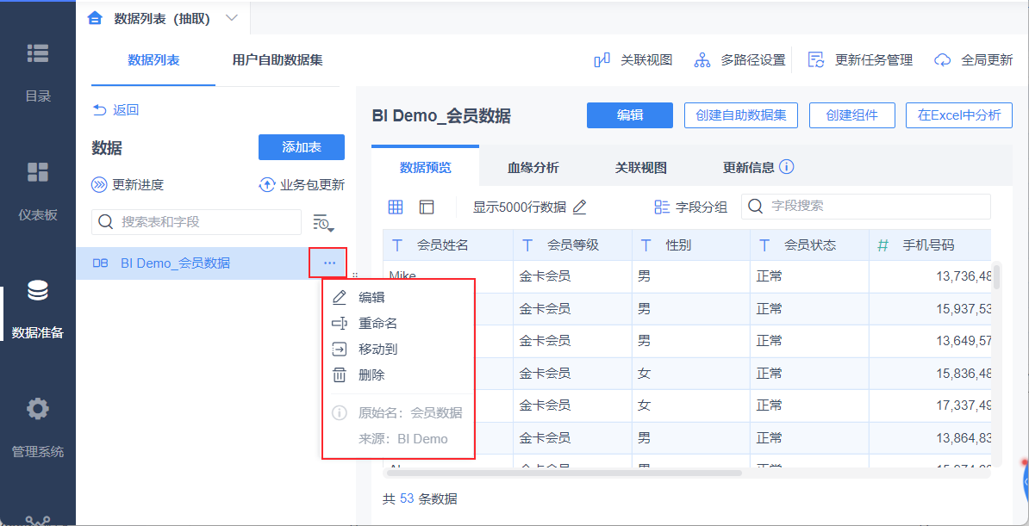Screen dimensions: 1029x526
Task: Focus the 字段搜索 input
Action: 865,206
